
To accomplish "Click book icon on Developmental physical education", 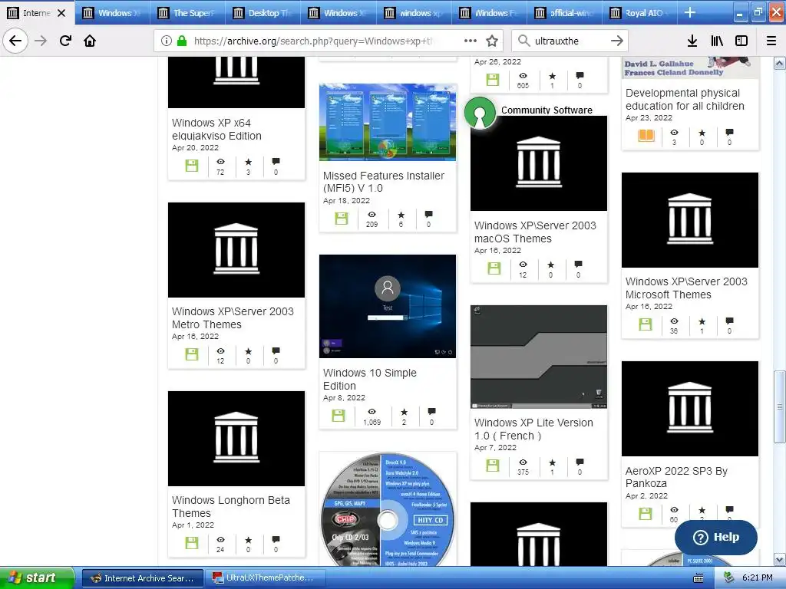I will coord(646,135).
